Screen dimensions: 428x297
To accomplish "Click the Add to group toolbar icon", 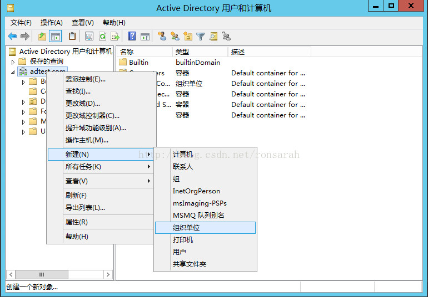I will (226, 36).
